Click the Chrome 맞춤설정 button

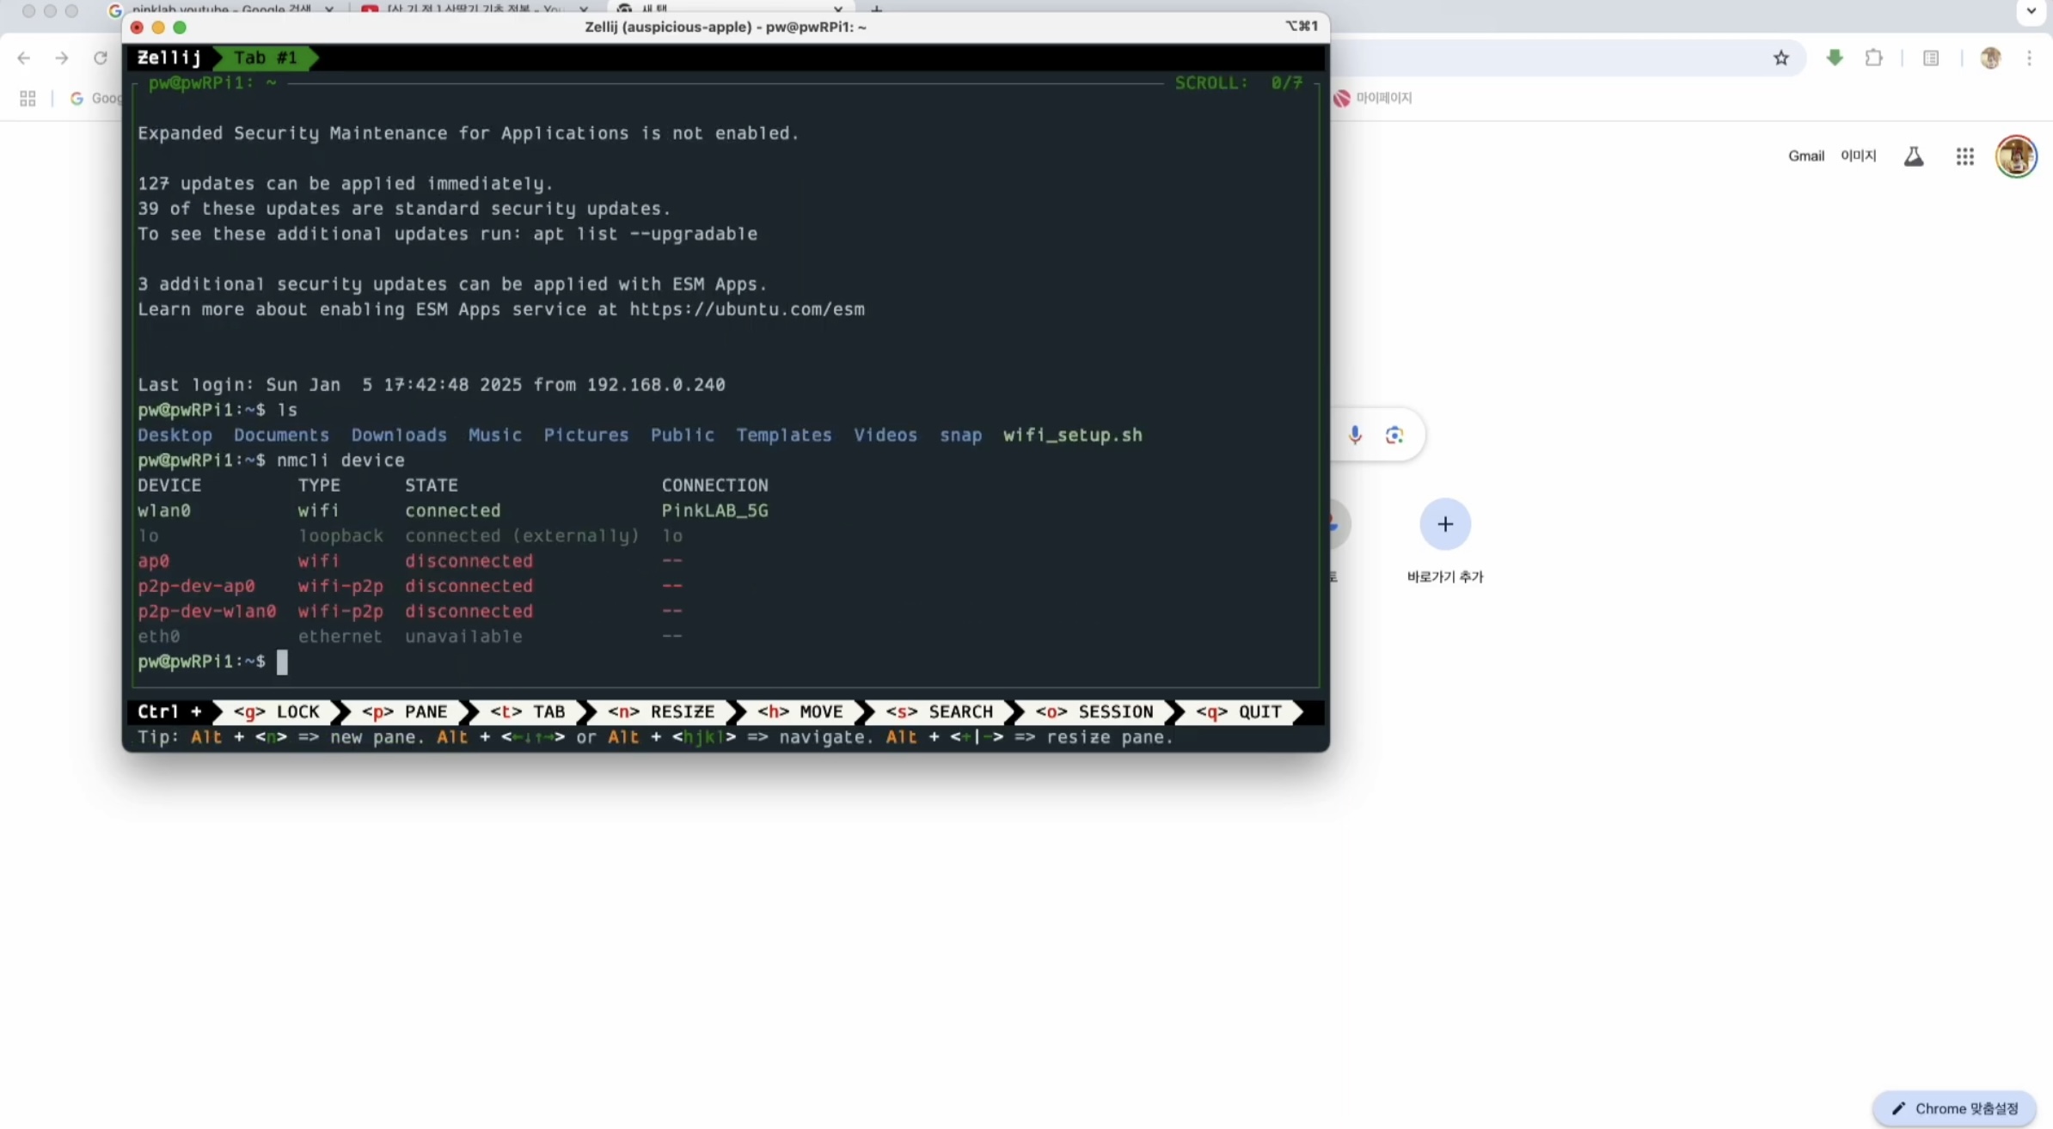pyautogui.click(x=1954, y=1108)
